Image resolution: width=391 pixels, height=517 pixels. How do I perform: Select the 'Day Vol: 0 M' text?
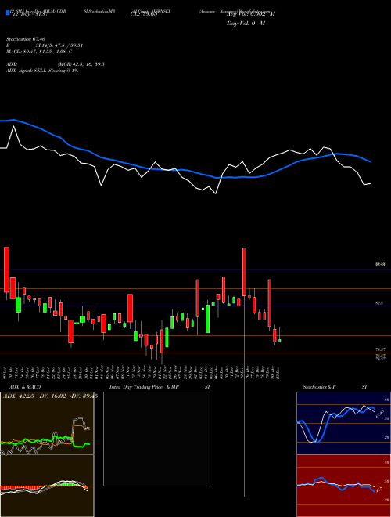[x=246, y=23]
